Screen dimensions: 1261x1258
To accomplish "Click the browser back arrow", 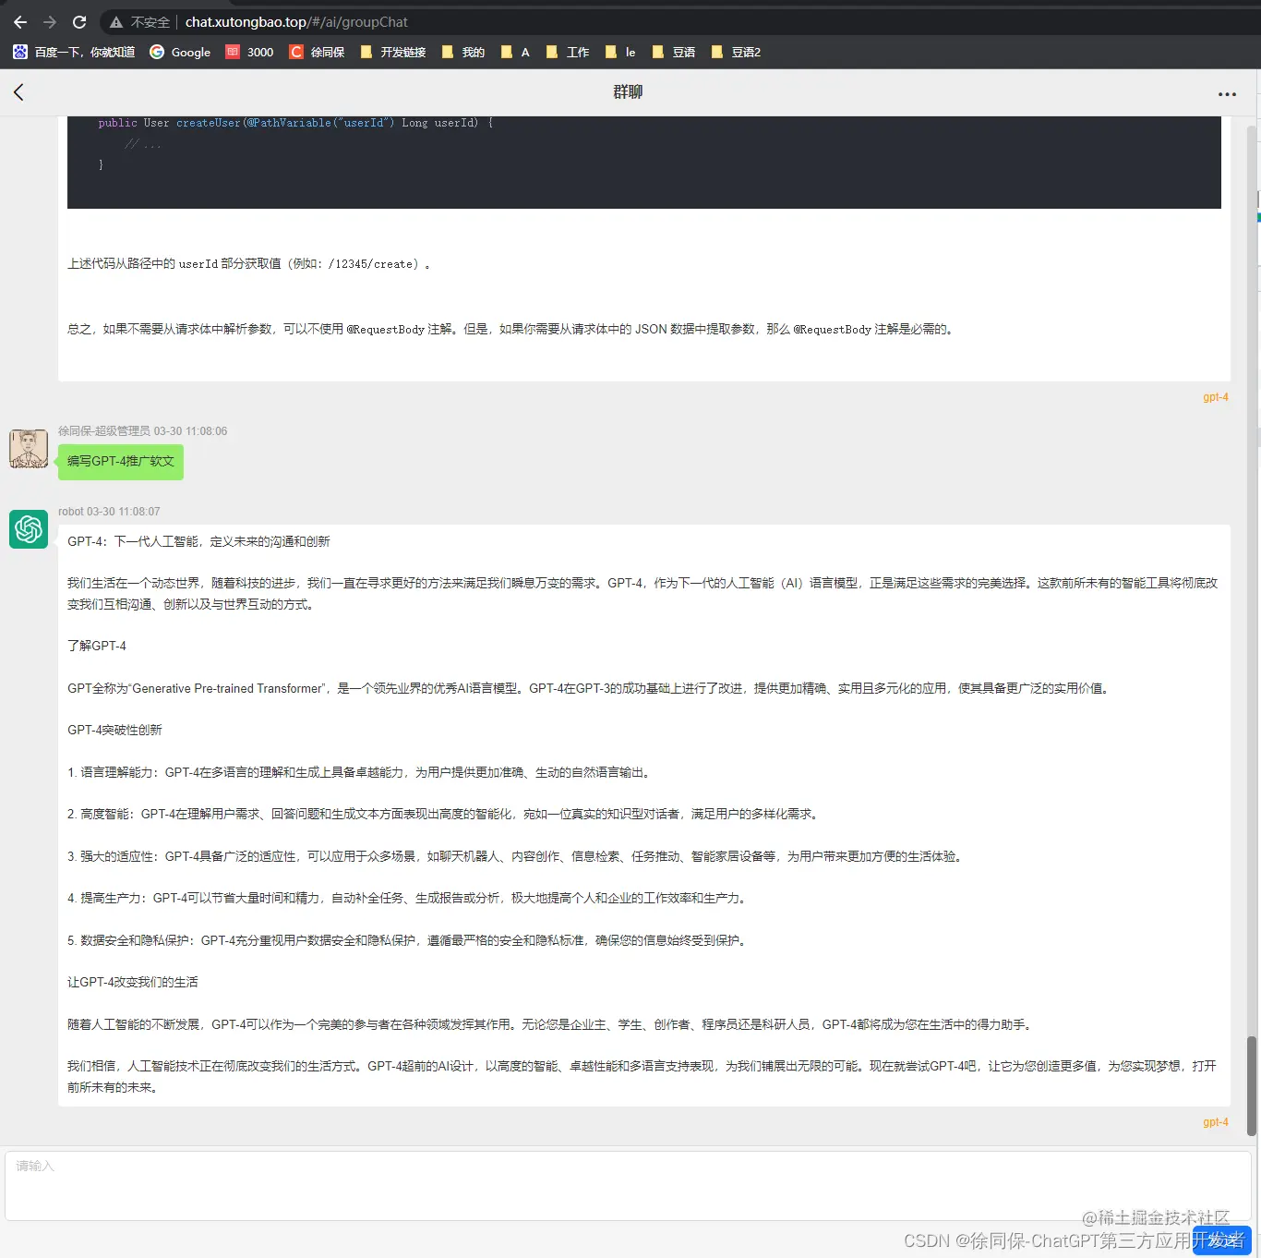I will (x=20, y=22).
